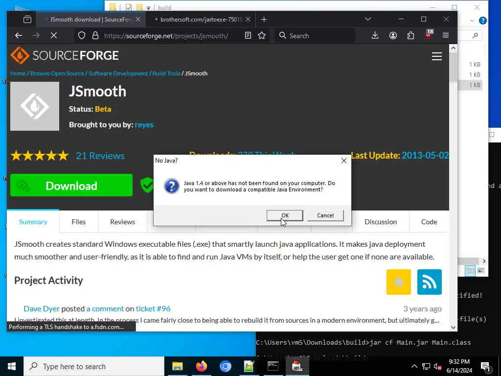This screenshot has height=376, width=501.
Task: Open Firefox view icon left of tabs
Action: click(x=27, y=20)
